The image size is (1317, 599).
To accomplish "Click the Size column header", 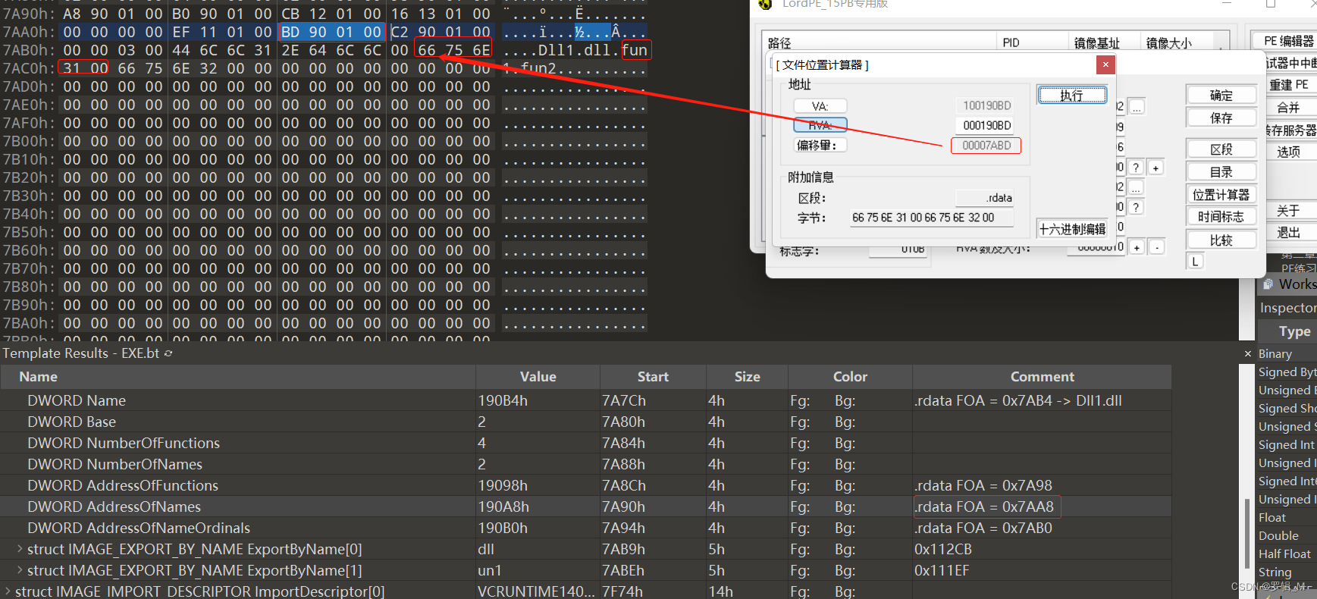I will click(747, 377).
